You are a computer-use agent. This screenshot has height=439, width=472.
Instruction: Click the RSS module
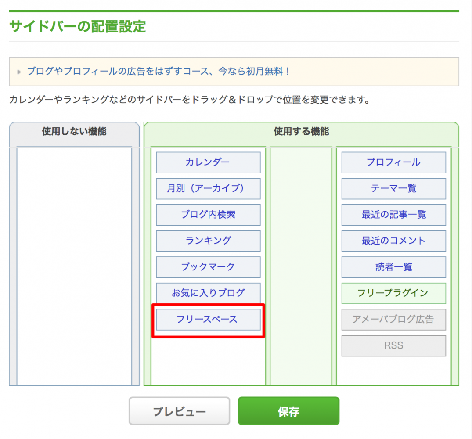click(x=393, y=346)
